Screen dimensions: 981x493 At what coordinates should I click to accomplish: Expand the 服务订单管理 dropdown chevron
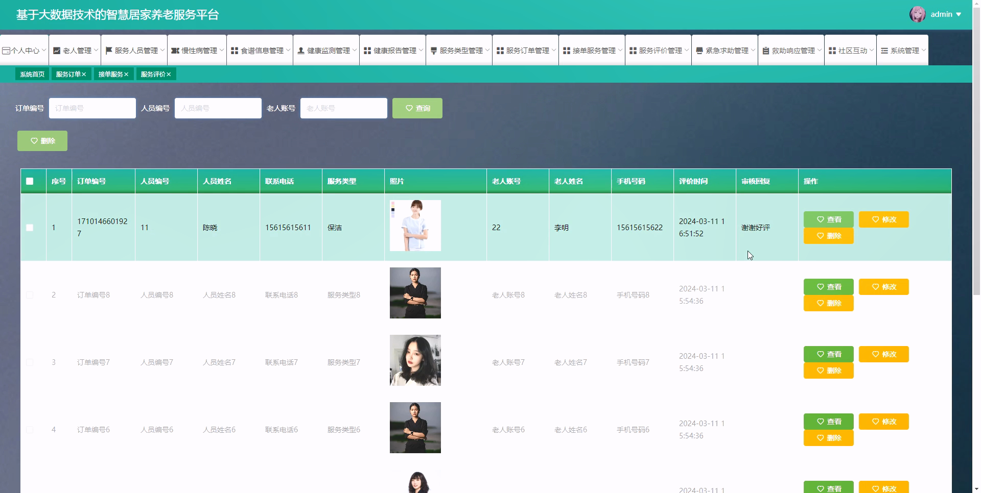click(554, 50)
